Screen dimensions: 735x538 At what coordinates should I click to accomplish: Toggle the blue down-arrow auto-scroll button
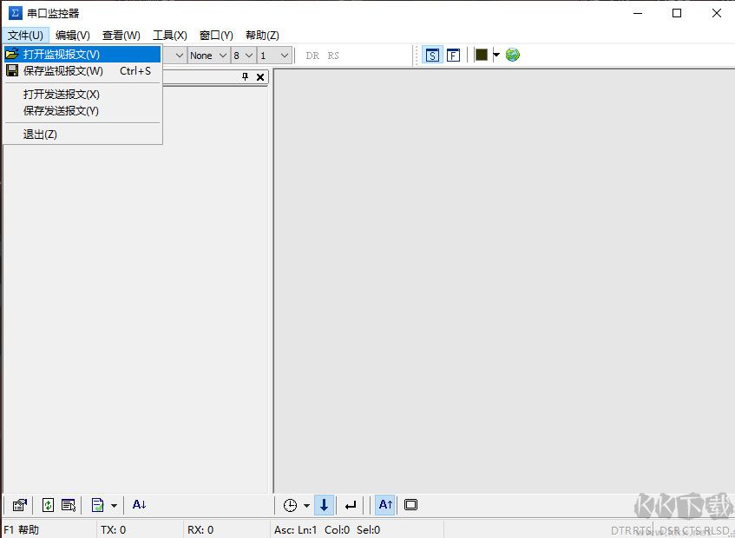point(325,505)
